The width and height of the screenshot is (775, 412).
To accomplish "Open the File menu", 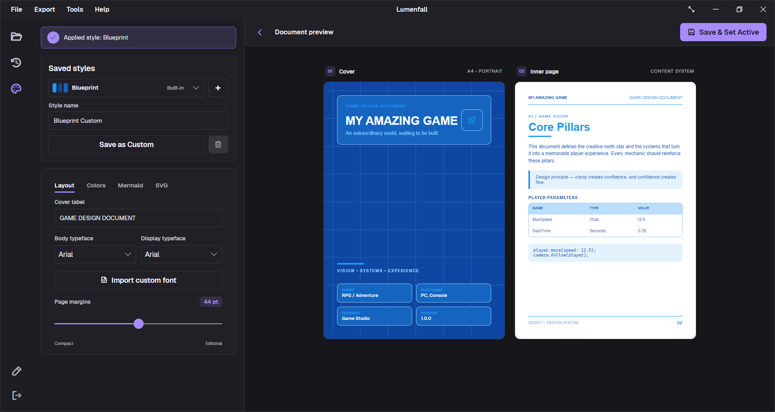I will [17, 9].
